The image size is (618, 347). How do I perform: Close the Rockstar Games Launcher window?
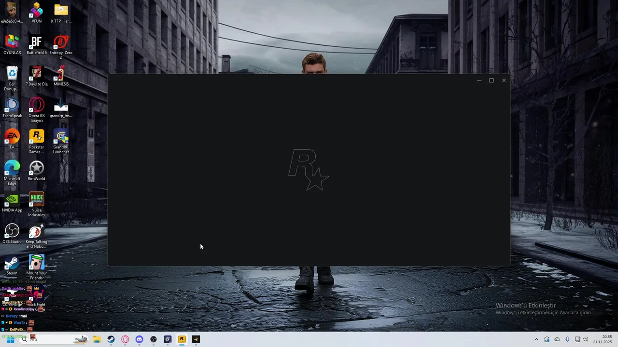point(504,80)
